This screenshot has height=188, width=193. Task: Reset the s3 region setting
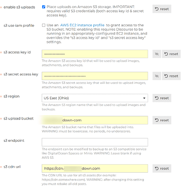(162, 98)
